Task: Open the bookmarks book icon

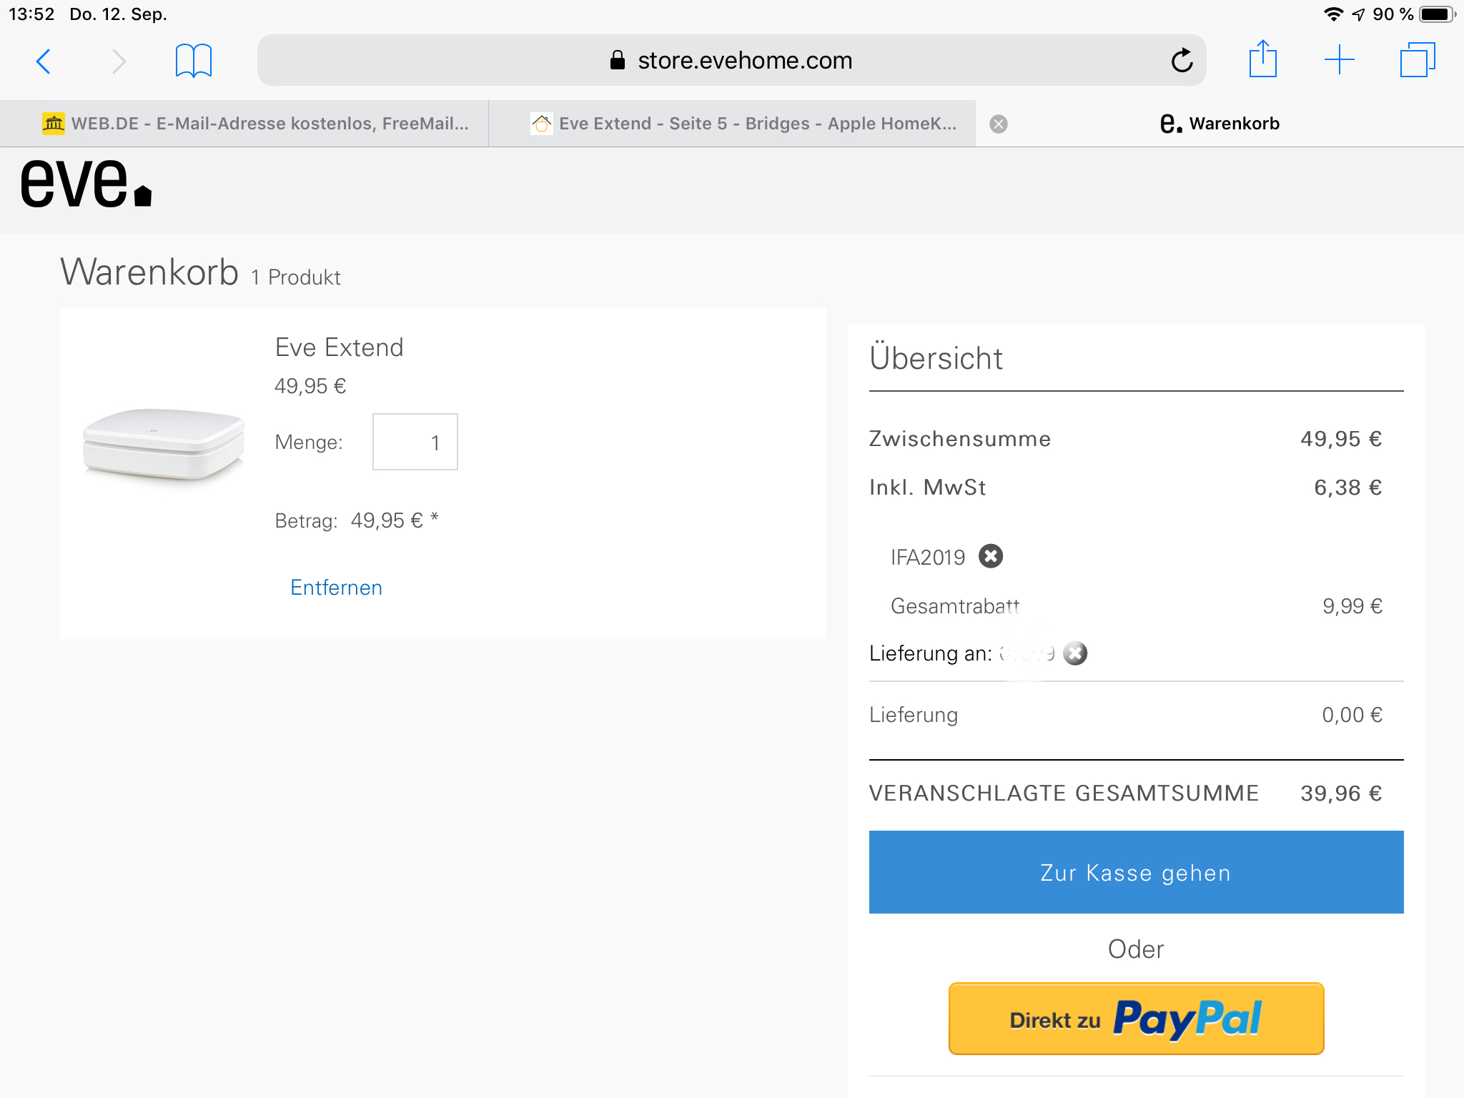Action: [193, 61]
